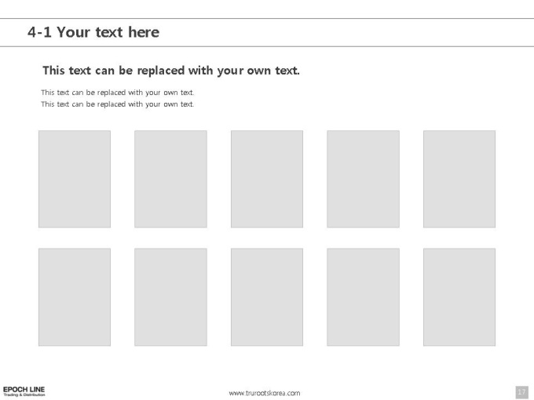The width and height of the screenshot is (534, 400).
Task: Click the EPOCH LINE logo
Action: click(24, 391)
